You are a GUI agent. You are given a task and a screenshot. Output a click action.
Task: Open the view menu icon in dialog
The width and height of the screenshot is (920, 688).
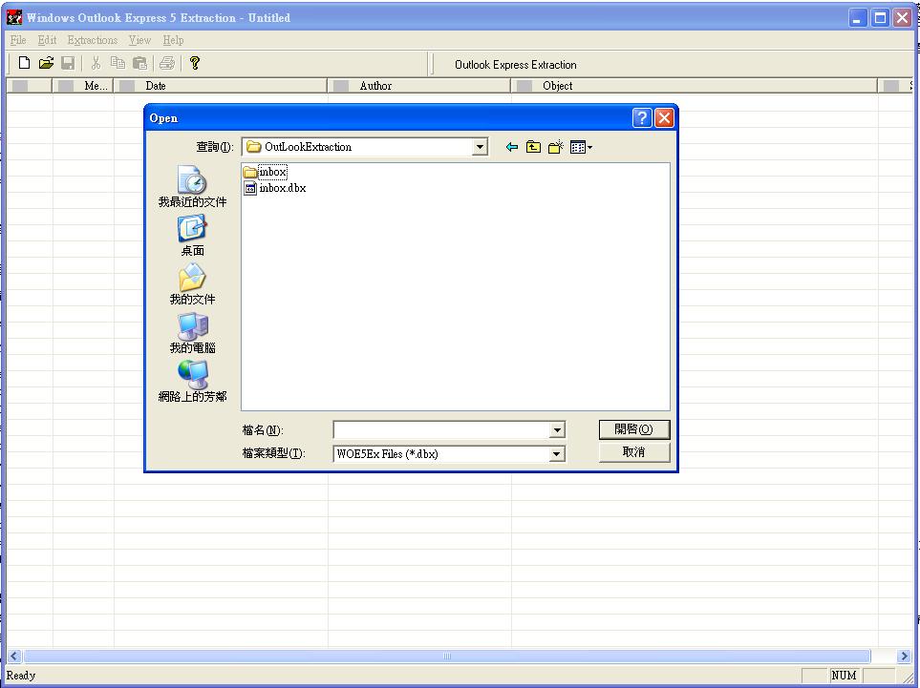[581, 147]
